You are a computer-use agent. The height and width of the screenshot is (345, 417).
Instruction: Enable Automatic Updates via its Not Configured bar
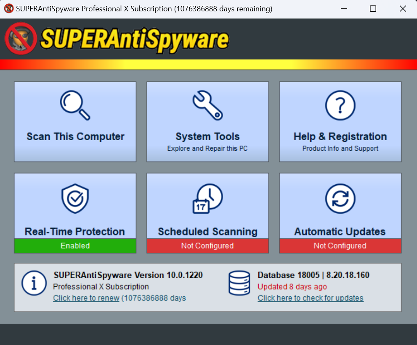[340, 246]
